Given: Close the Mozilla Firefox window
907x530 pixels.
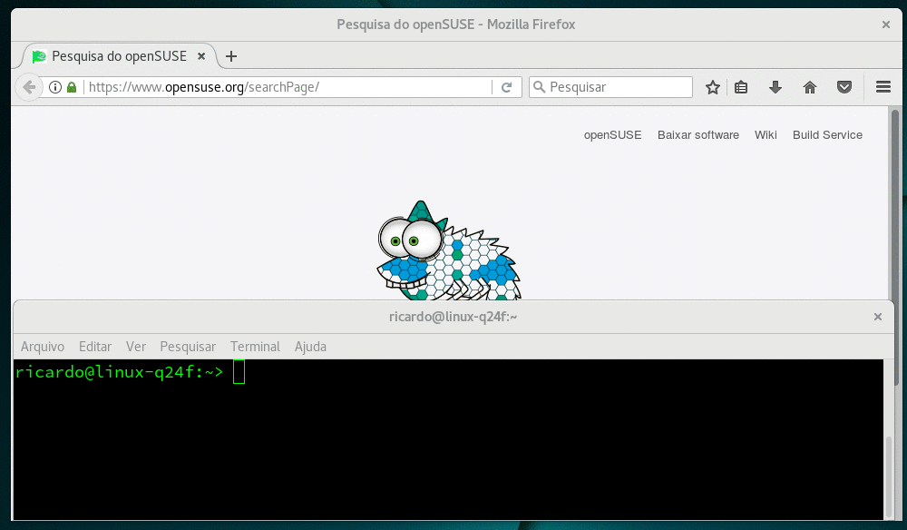Looking at the screenshot, I should tap(885, 25).
